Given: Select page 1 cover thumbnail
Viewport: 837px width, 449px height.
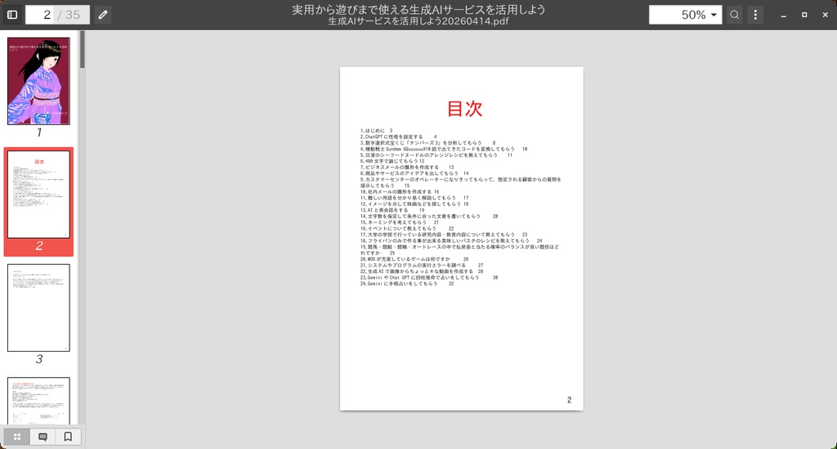Looking at the screenshot, I should pyautogui.click(x=38, y=81).
